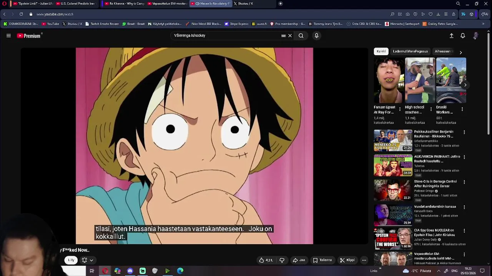Show more filter chips with arrow
Viewport: 492px width, 276px height.
[x=460, y=52]
